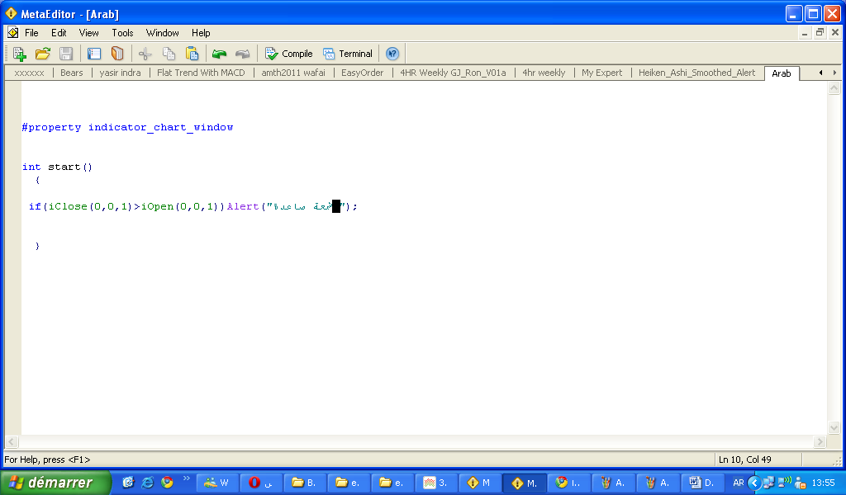Switch to Opera taskbar button
Image resolution: width=846 pixels, height=495 pixels.
[x=261, y=483]
